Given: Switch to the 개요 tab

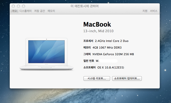Looking at the screenshot, I should click(x=14, y=11).
